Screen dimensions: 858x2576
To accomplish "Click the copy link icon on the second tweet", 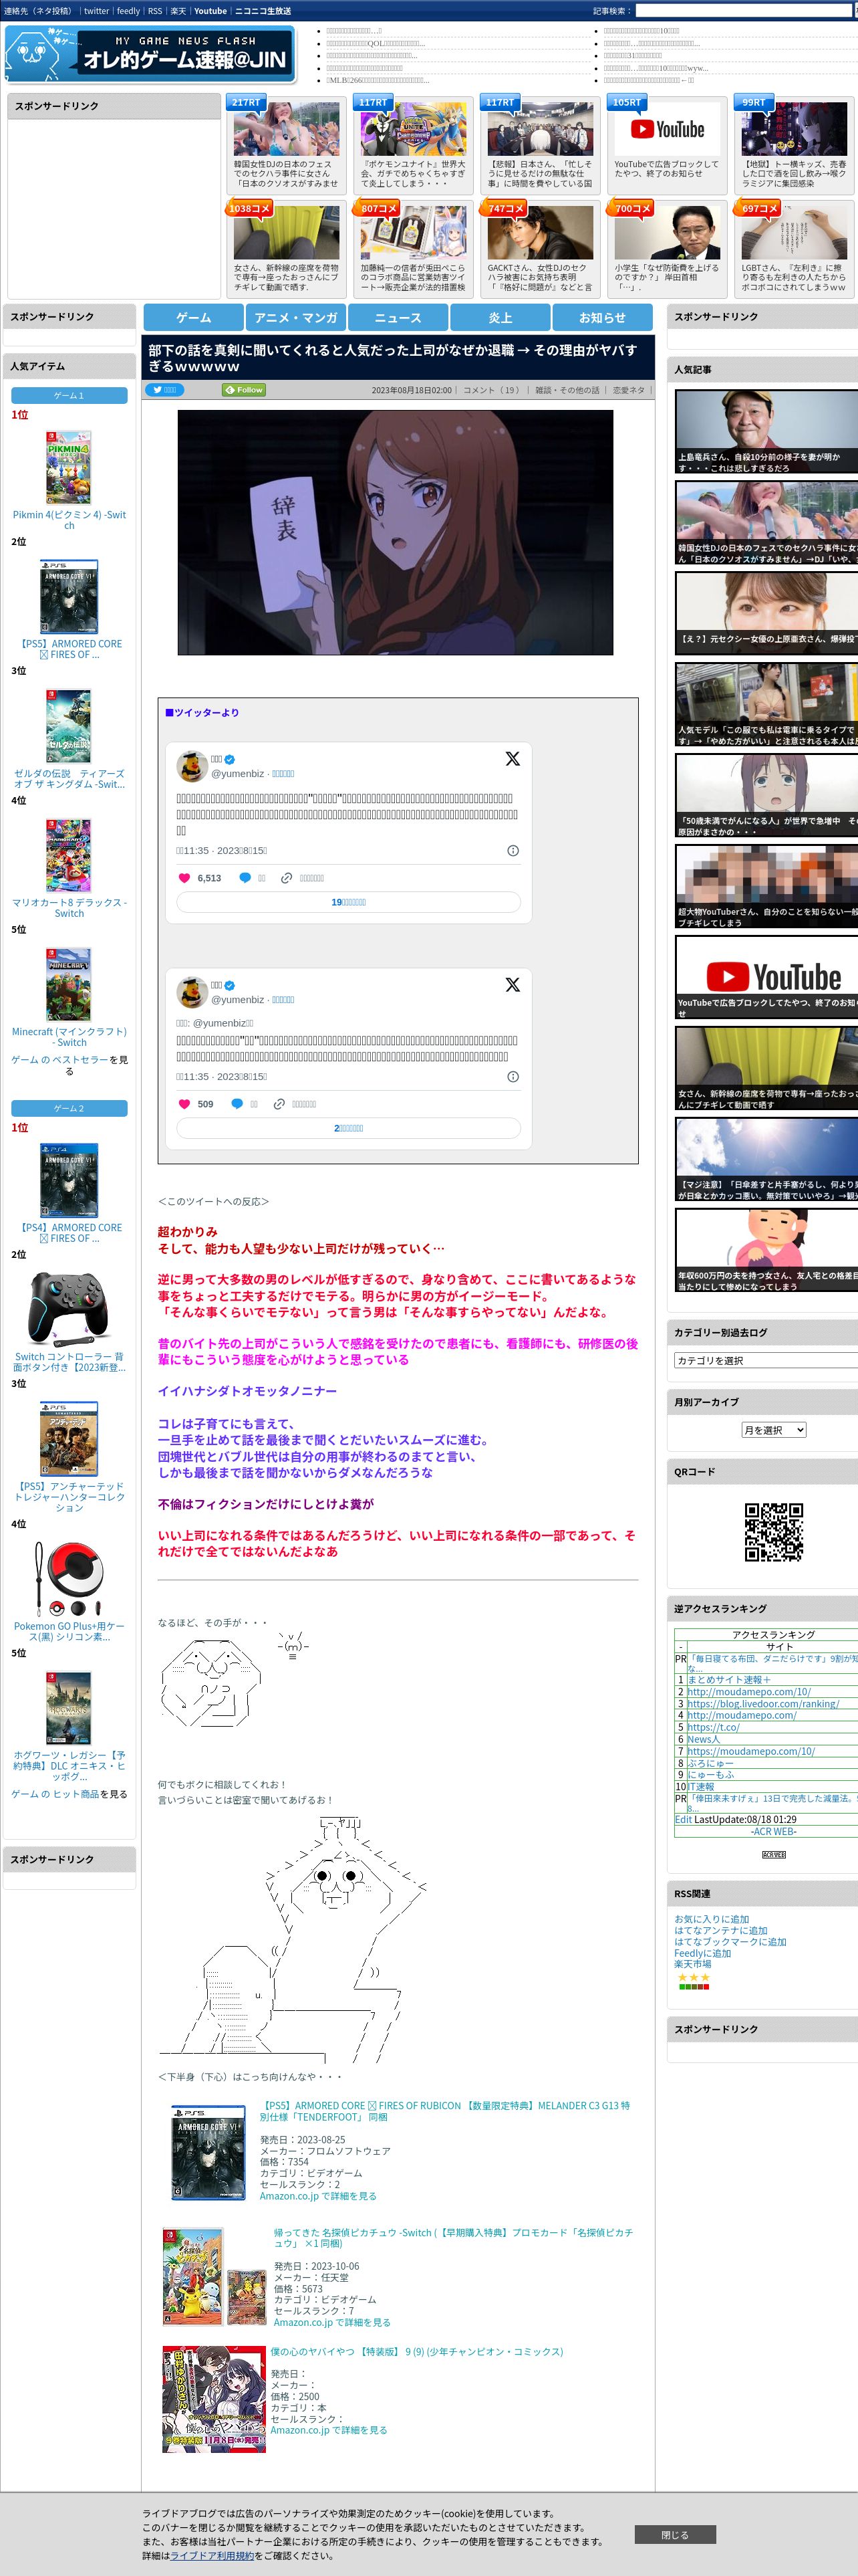I will (279, 1104).
